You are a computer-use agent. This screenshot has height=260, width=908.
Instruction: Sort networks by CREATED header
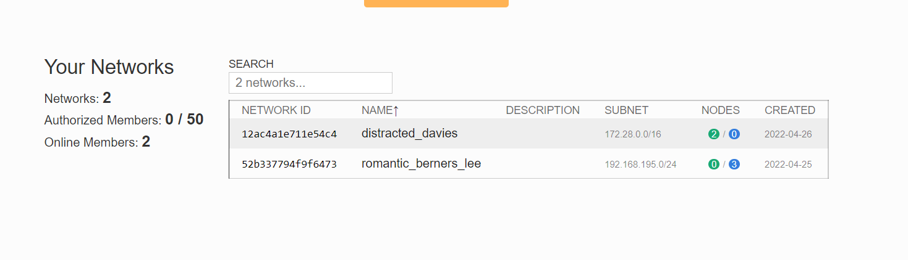[789, 110]
